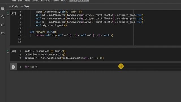
Task: Click the 'model = CustomModel().double()' line
Action: coord(45,51)
